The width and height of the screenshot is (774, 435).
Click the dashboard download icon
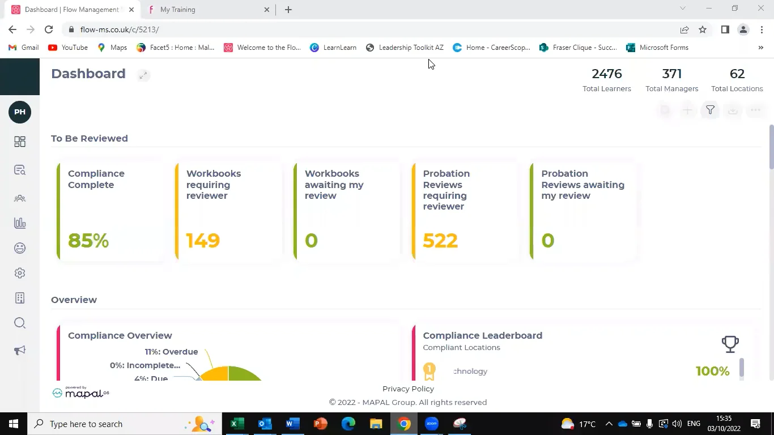(x=733, y=110)
